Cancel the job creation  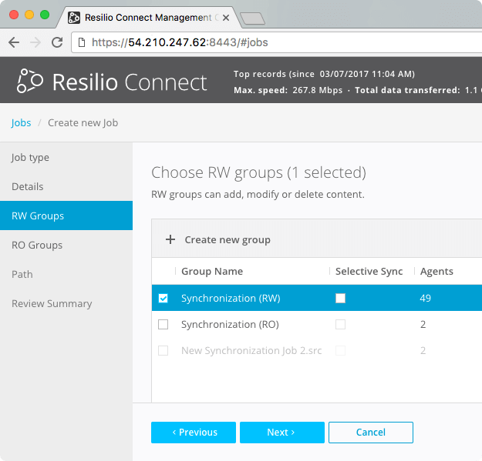[x=371, y=433]
